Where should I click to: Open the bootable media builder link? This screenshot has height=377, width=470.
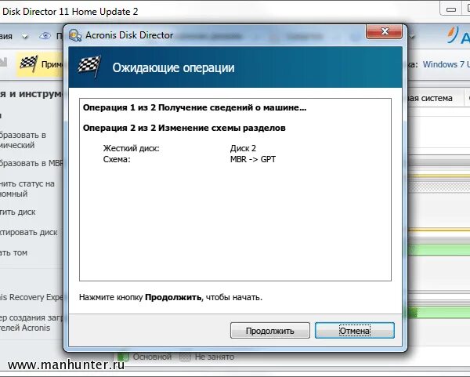point(31,322)
